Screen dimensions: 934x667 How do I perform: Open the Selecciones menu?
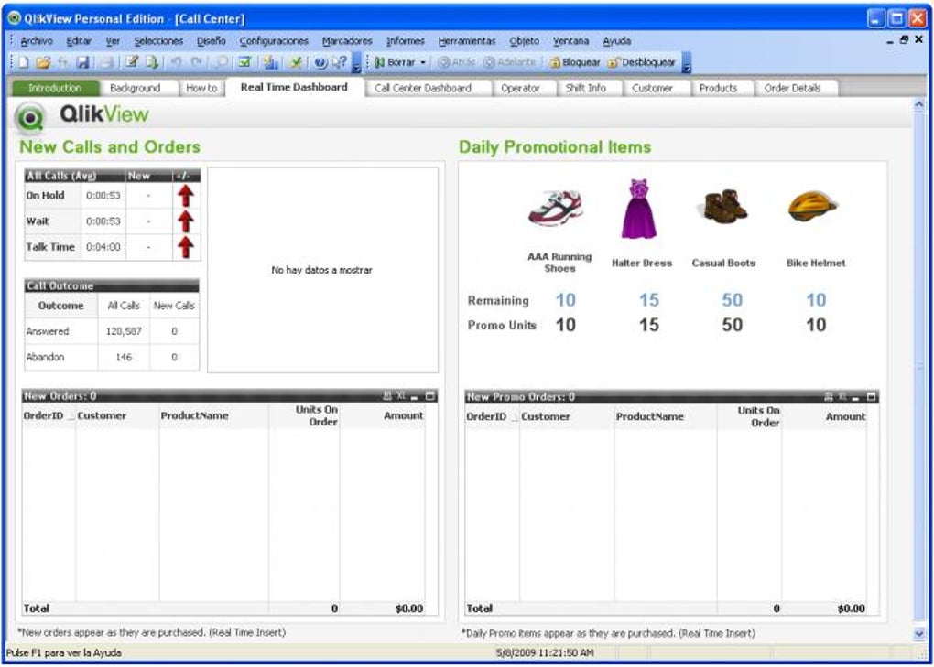(x=158, y=41)
